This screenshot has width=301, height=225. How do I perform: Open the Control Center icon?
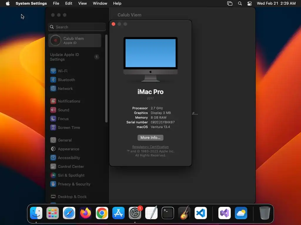pyautogui.click(x=53, y=166)
